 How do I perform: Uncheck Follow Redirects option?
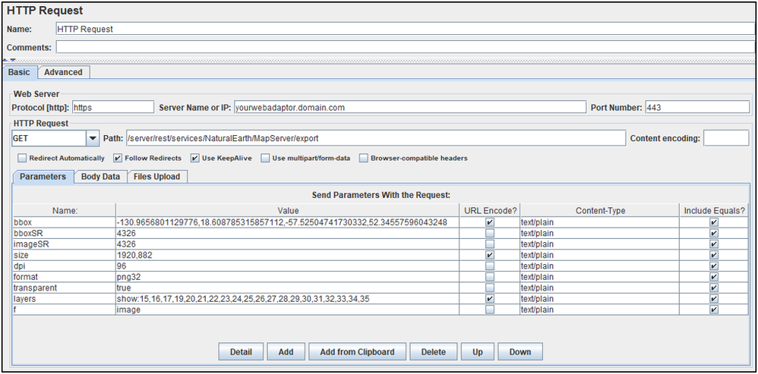[x=118, y=159]
